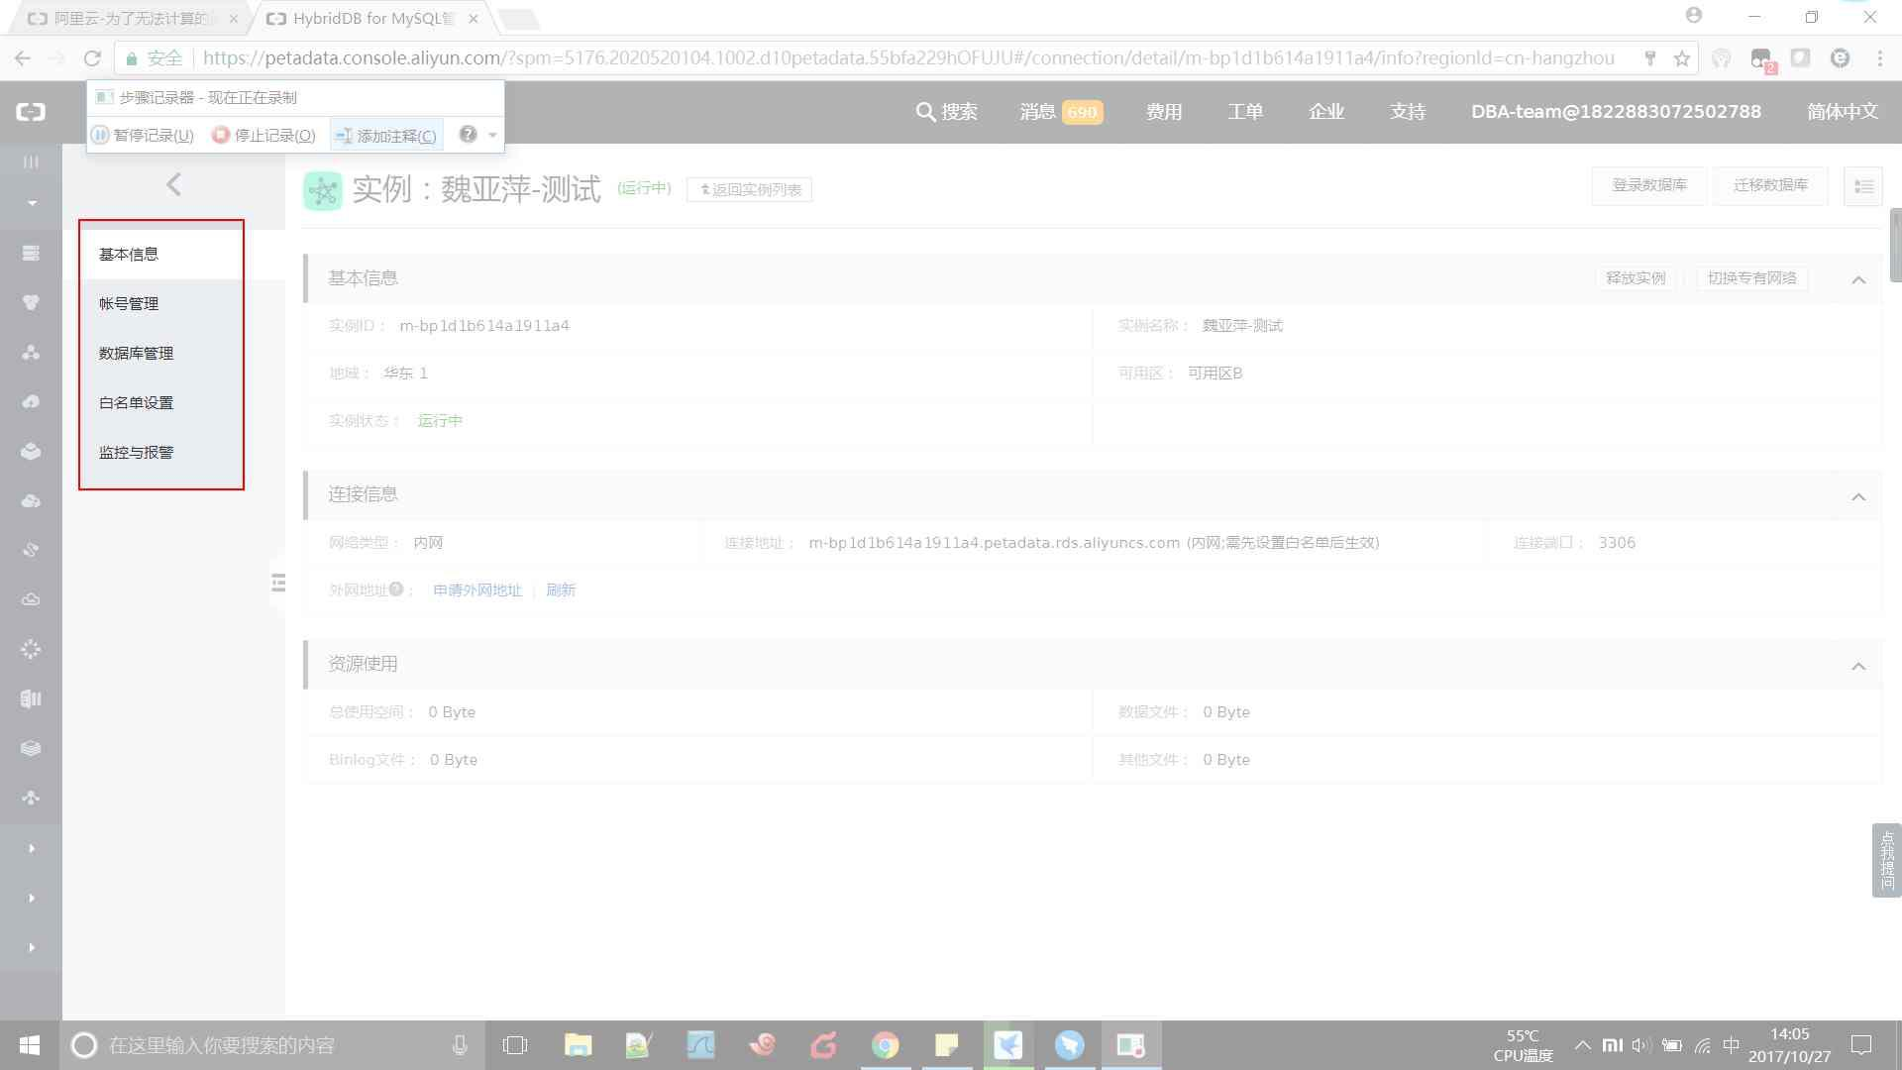The height and width of the screenshot is (1070, 1902).
Task: Click the sidebar collapse handle icon
Action: click(278, 583)
